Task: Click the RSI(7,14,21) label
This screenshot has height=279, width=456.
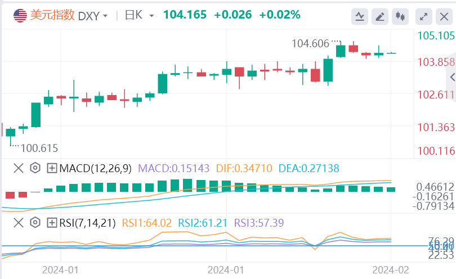Action: pos(87,223)
